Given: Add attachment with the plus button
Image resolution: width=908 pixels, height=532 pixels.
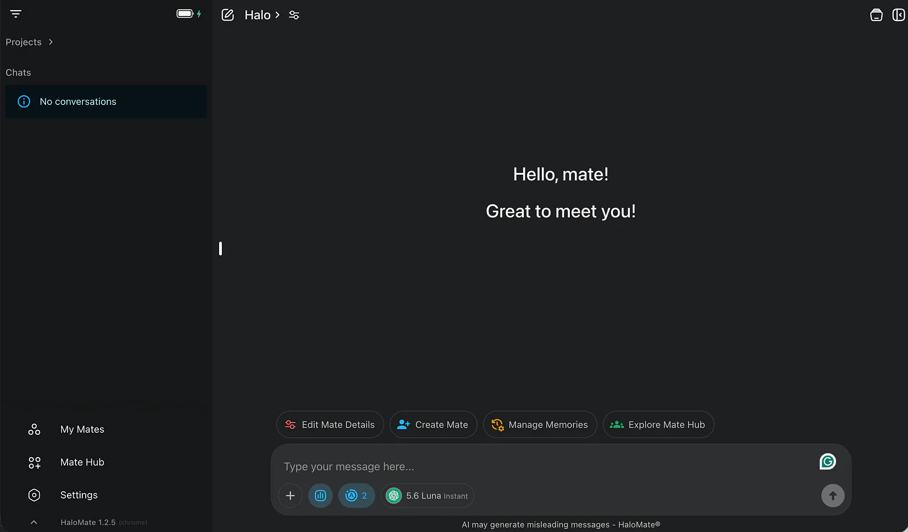Looking at the screenshot, I should 290,496.
